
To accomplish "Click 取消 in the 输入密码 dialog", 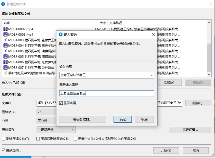I will coord(144,119).
